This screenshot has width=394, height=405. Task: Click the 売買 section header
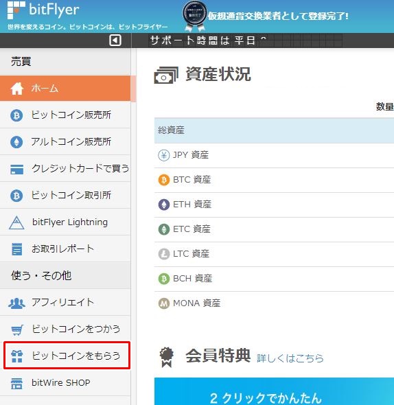coord(21,62)
